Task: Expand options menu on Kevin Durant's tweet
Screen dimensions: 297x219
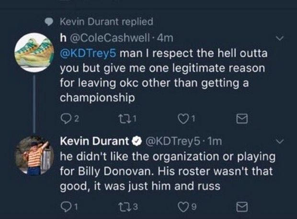Action: (x=281, y=142)
